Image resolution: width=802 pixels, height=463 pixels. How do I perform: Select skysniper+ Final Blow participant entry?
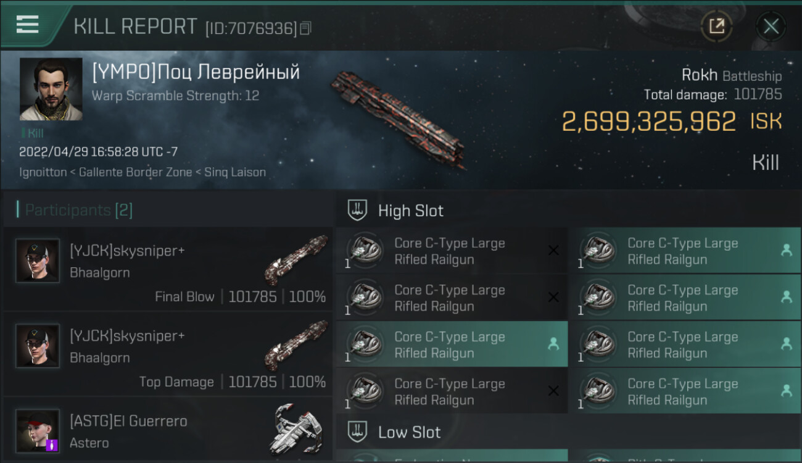(x=168, y=271)
